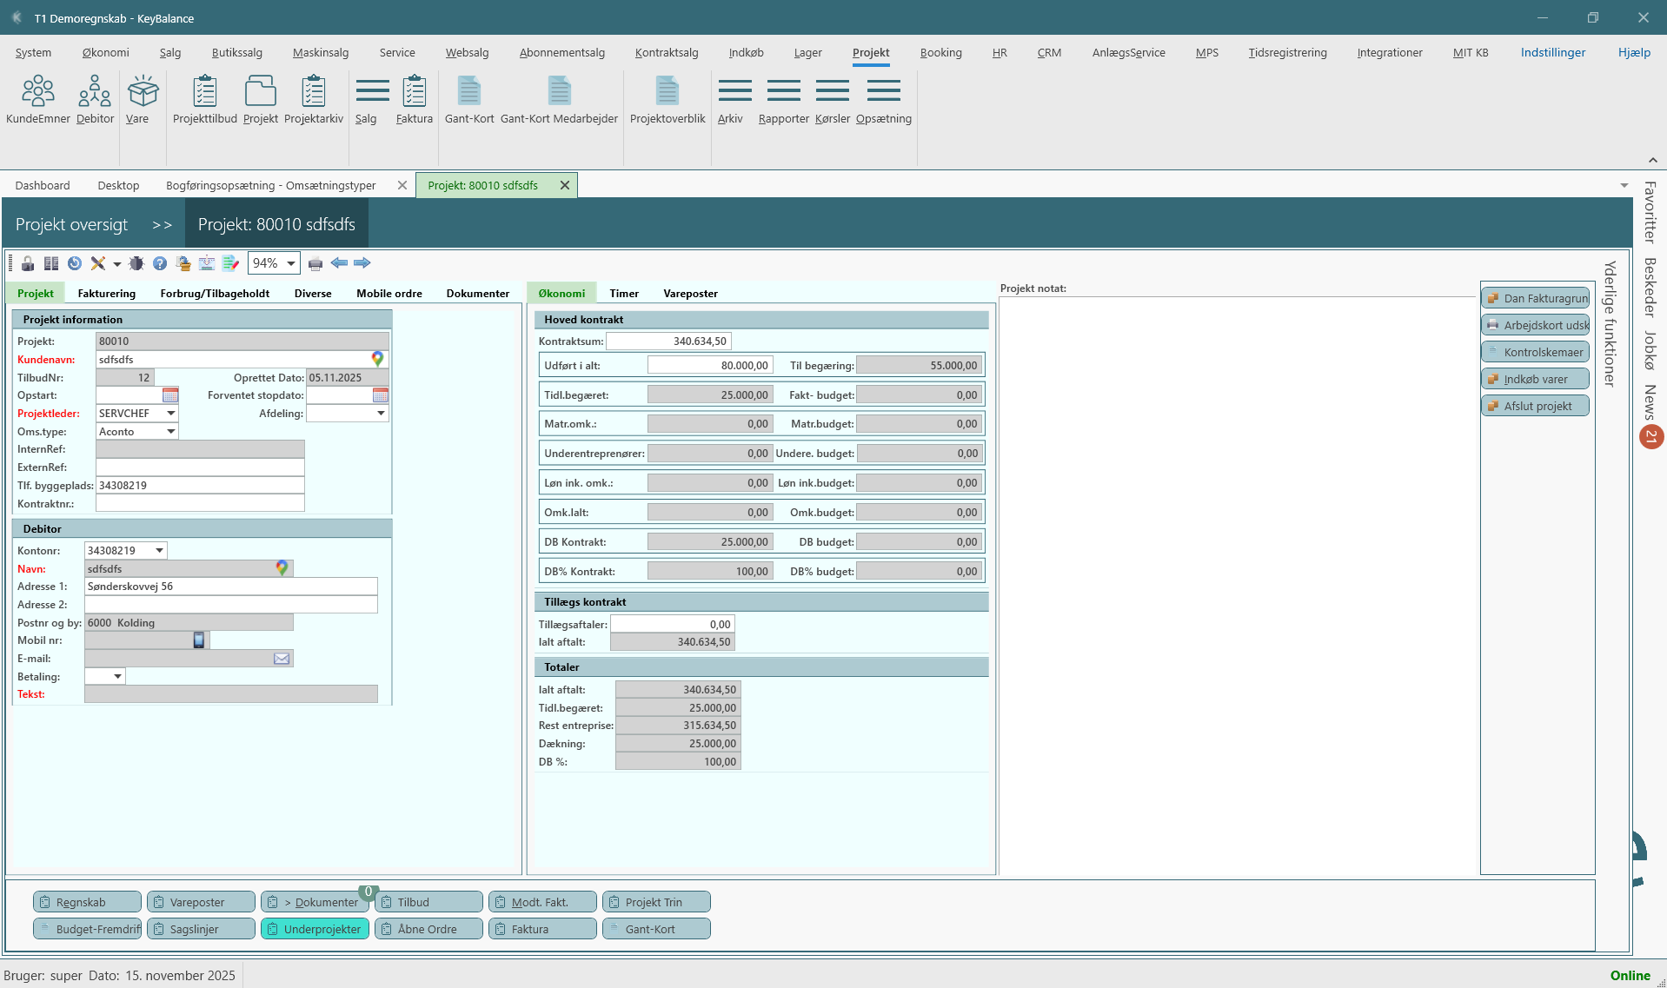This screenshot has width=1667, height=988.
Task: Open the Projektleder dropdown
Action: pos(171,414)
